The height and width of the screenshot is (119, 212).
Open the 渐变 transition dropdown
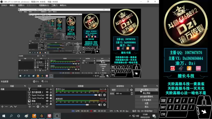120,90
